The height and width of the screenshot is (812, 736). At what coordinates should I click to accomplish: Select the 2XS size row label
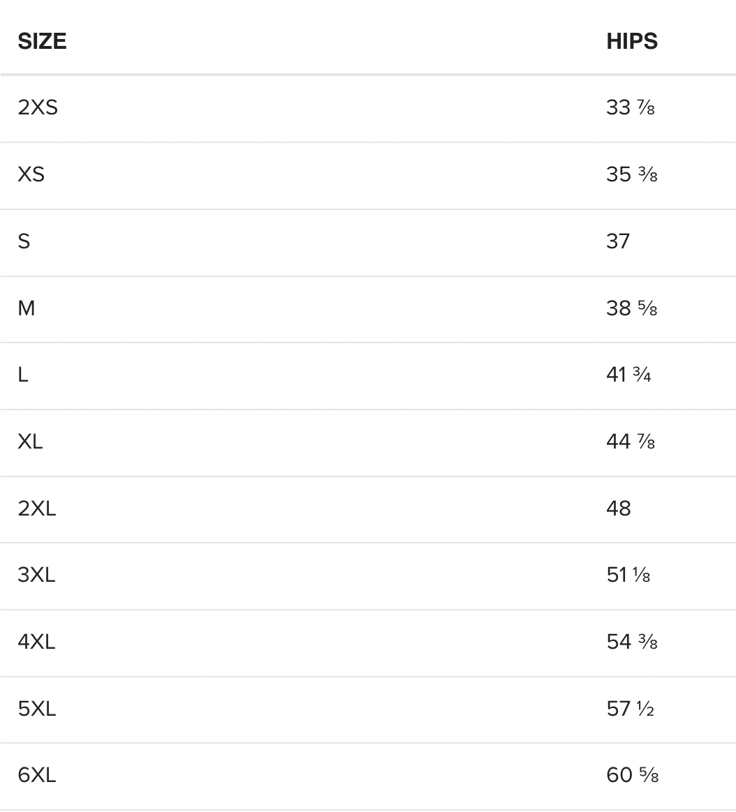[38, 108]
